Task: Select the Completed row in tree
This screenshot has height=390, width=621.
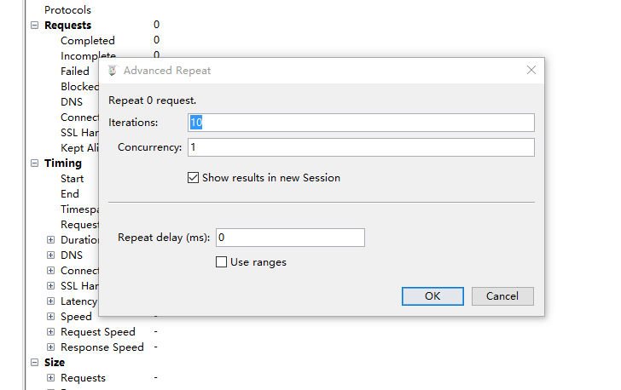Action: point(88,40)
